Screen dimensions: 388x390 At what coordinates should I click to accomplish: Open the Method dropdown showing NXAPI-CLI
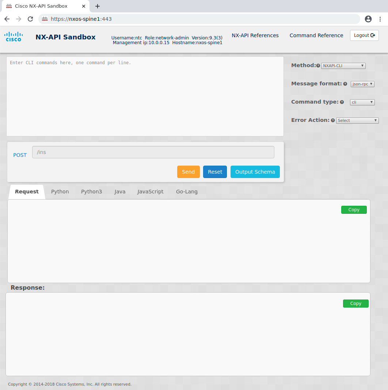click(343, 66)
